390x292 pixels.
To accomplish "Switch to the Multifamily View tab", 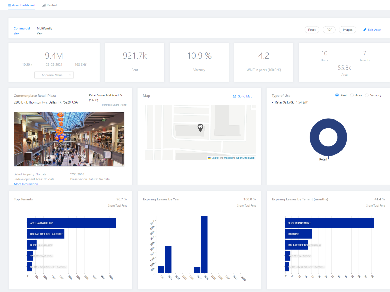I will pos(44,30).
